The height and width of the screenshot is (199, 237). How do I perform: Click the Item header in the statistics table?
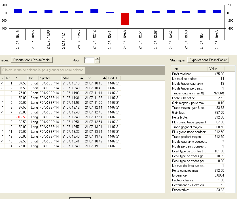(189, 69)
